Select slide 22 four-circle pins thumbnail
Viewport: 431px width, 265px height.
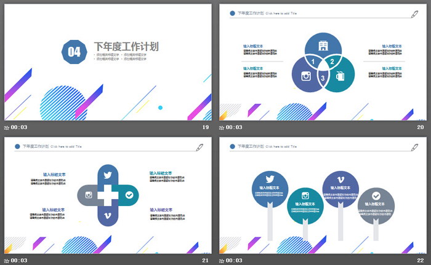pyautogui.click(x=323, y=196)
